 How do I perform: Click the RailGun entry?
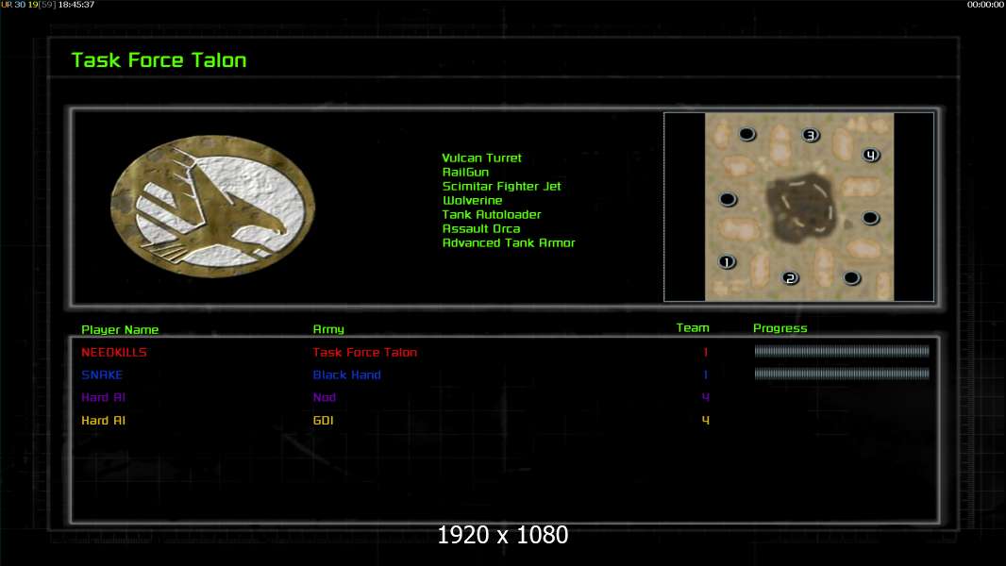point(466,172)
